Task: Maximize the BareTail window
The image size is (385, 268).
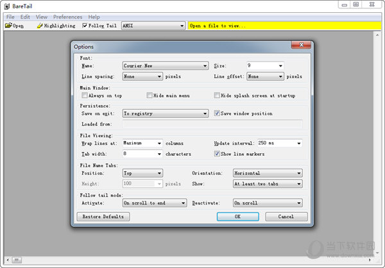Action: (x=355, y=4)
